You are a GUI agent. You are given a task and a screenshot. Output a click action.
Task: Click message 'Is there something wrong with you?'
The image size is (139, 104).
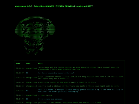(56, 73)
